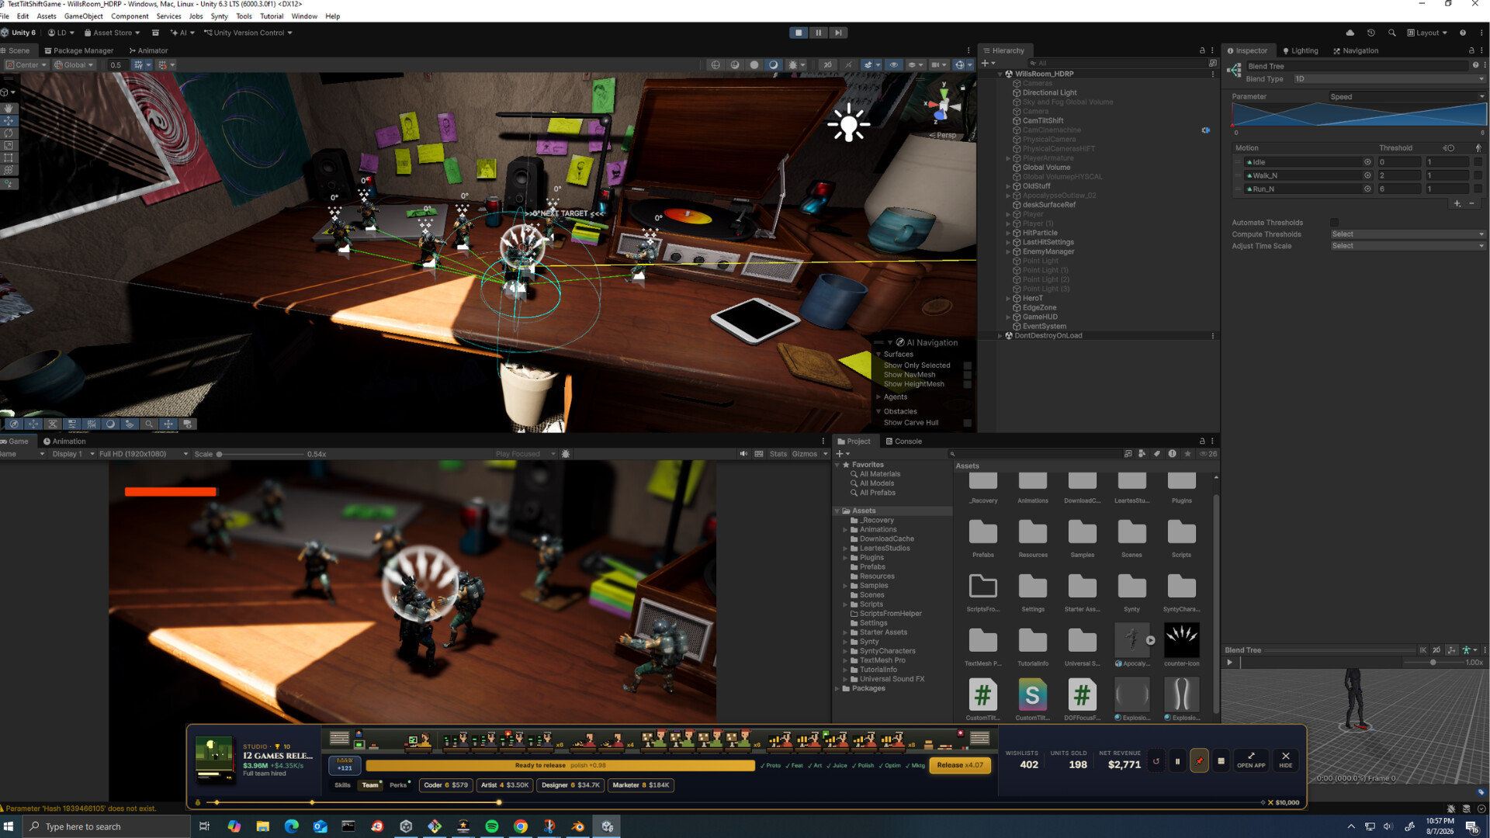Screen dimensions: 1490x838
Task: Click the pin icon in overlay
Action: pos(1199,761)
